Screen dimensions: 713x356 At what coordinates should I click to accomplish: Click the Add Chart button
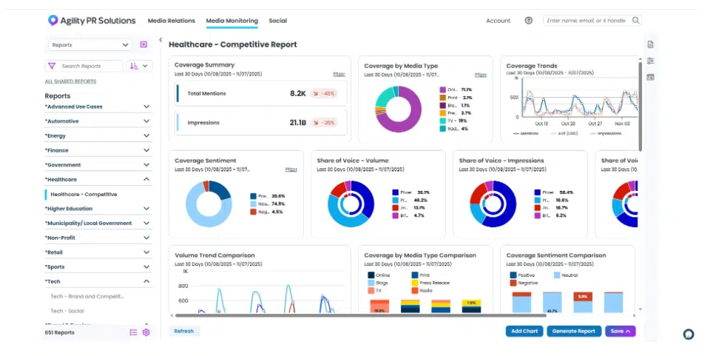[x=524, y=332]
